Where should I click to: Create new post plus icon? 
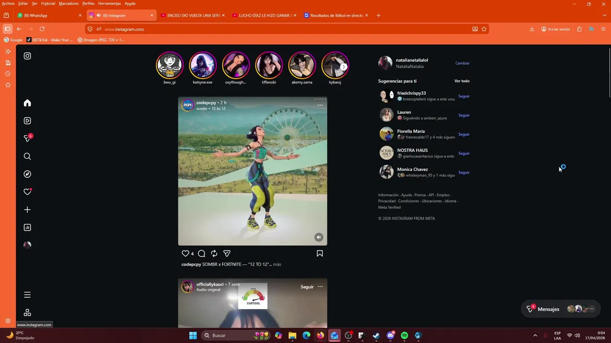[27, 210]
